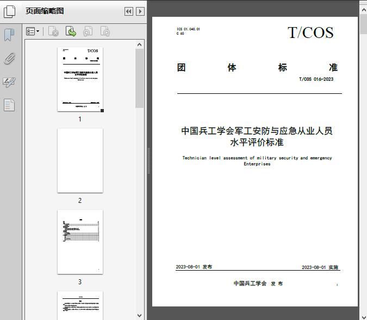The width and height of the screenshot is (367, 320).
Task: Click the '水平评价标准' title line
Action: click(257, 143)
